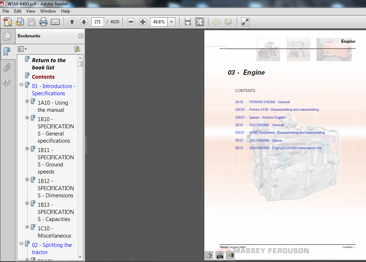This screenshot has width=366, height=262.
Task: Select the highlight text tool
Action: tap(228, 22)
